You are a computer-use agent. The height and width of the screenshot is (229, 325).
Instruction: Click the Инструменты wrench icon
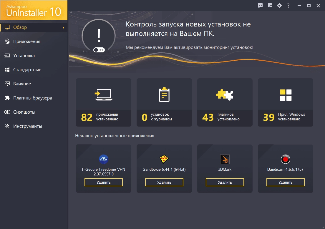coord(7,126)
